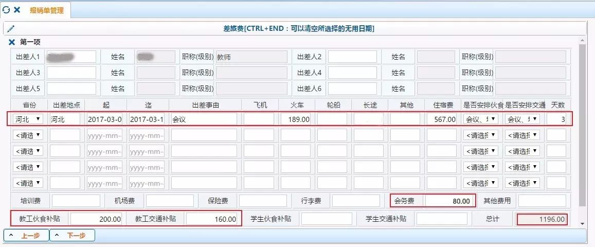Open 是否安排交通 dropdown in fifth row
The image size is (595, 247).
(522, 183)
